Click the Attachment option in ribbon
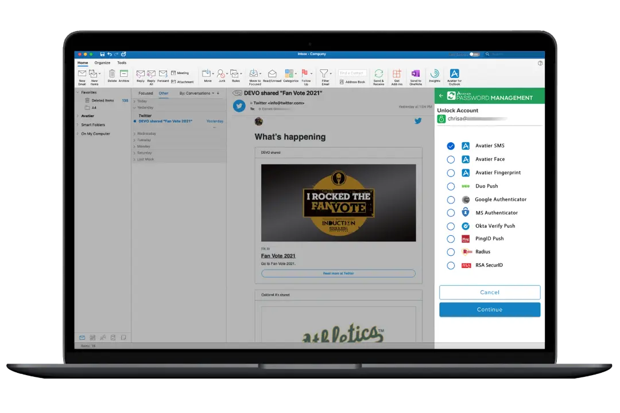 pos(183,82)
